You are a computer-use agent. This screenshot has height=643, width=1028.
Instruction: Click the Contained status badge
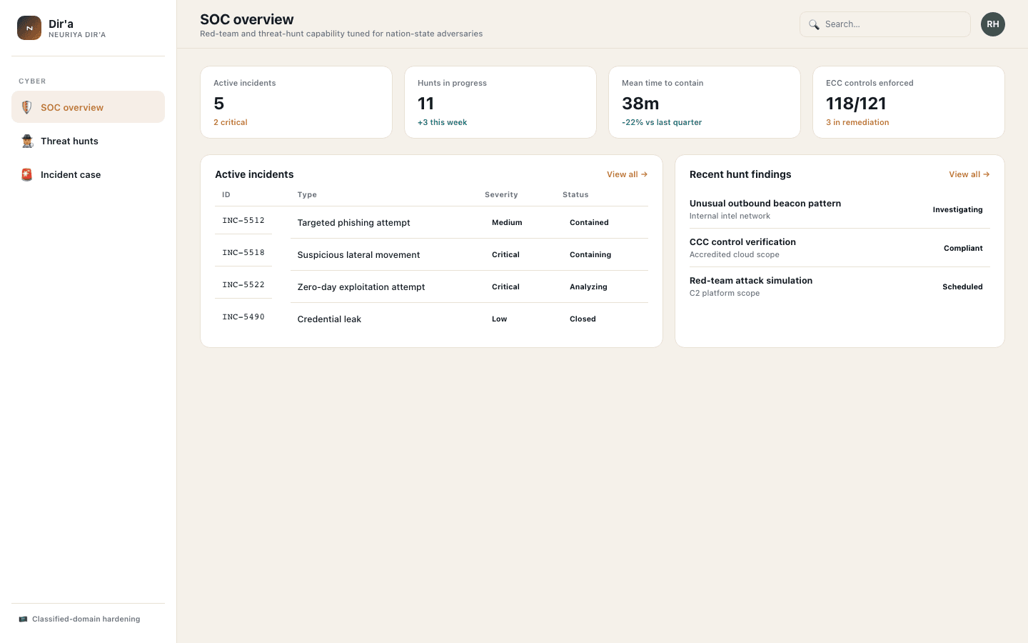click(x=589, y=223)
